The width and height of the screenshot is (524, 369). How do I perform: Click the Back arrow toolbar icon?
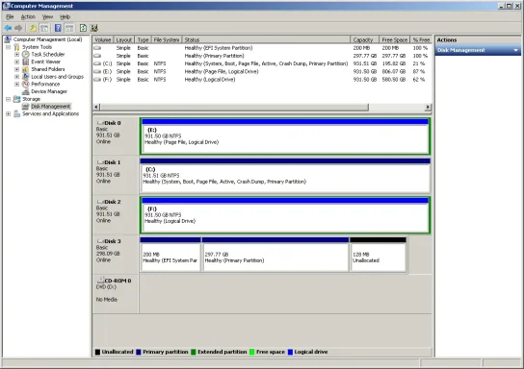[8, 28]
